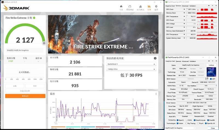Click the info icon next to best score
The height and width of the screenshot is (130, 219).
(x=41, y=58)
